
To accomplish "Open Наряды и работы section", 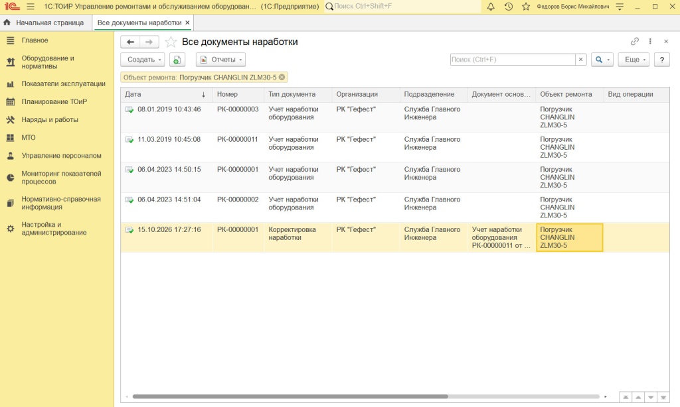I will (x=50, y=119).
